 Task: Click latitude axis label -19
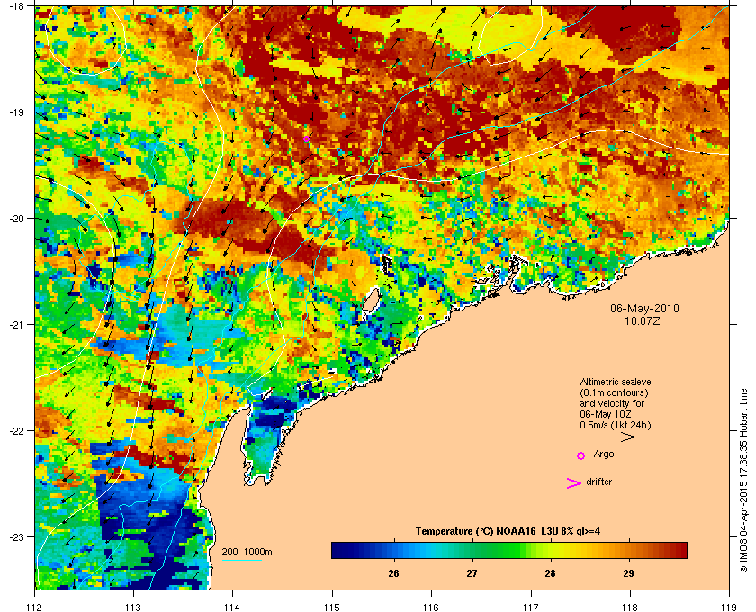pyautogui.click(x=17, y=112)
